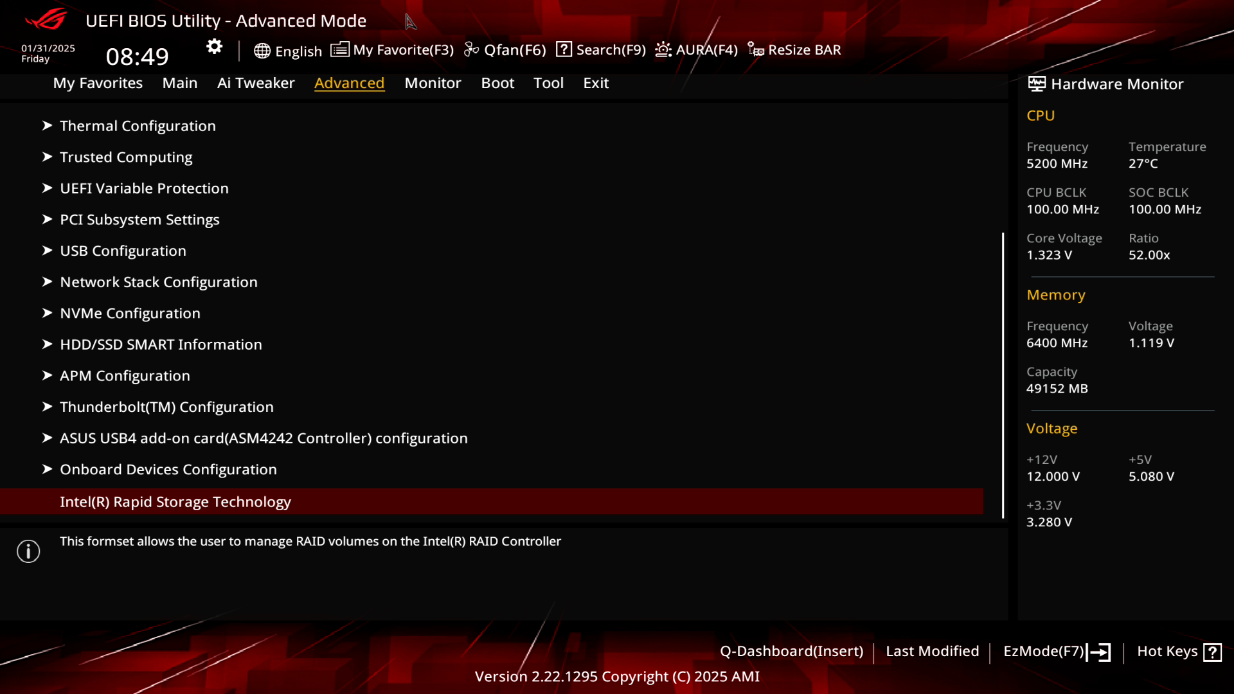
Task: Open Intel Rapid Storage Technology
Action: pos(175,501)
